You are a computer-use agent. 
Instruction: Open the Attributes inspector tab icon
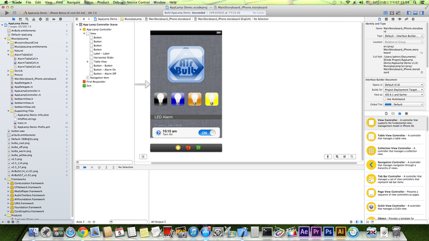(x=400, y=19)
